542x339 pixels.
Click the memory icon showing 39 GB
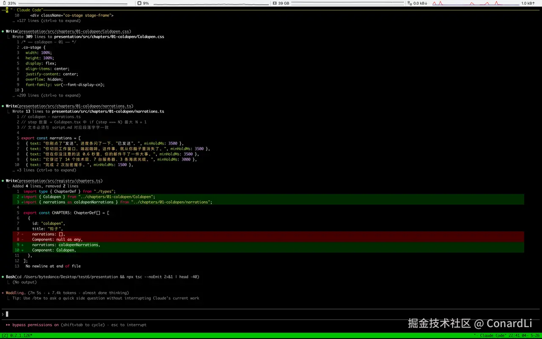(274, 3)
